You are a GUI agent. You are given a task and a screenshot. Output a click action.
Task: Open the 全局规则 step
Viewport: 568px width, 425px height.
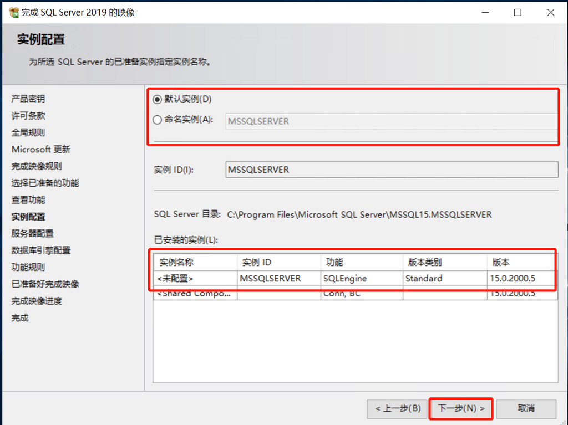(28, 132)
